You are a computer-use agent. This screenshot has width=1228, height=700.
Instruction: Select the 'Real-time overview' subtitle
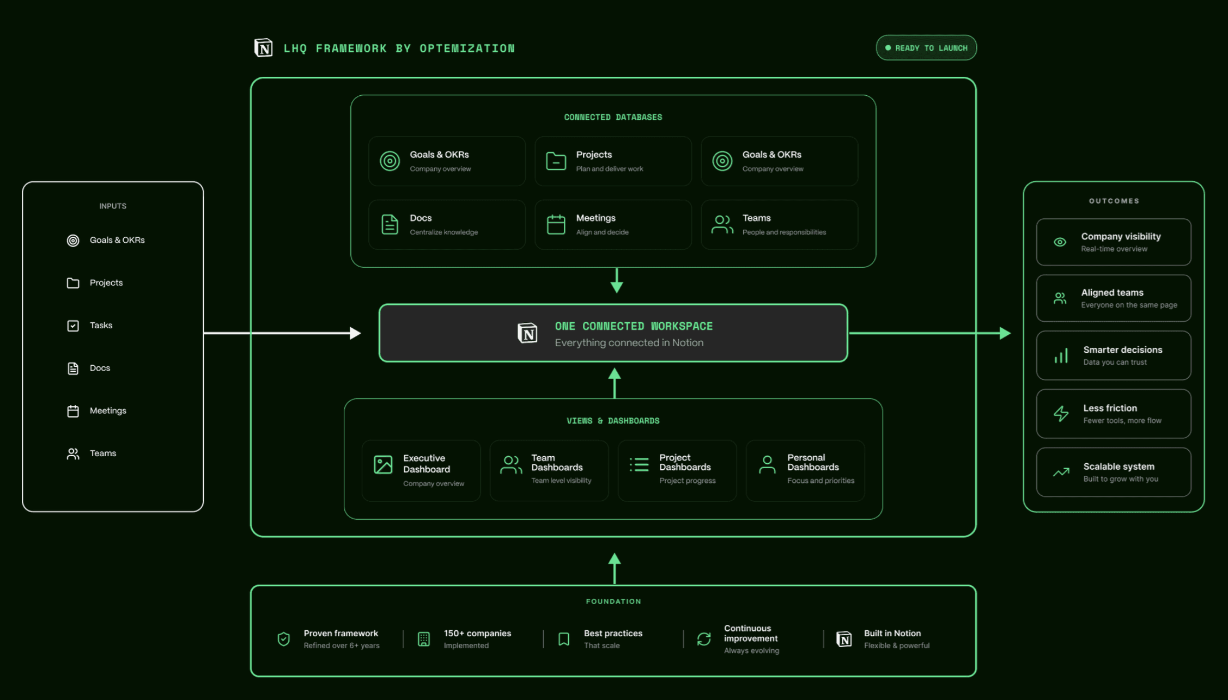pos(1114,249)
